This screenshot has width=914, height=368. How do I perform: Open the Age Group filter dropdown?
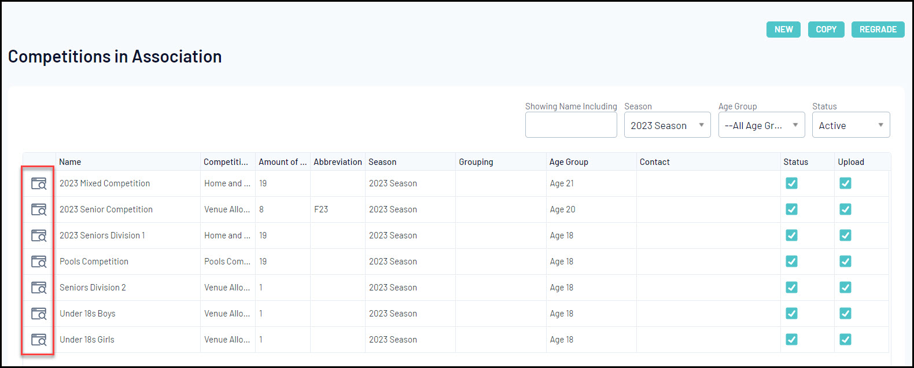tap(761, 125)
